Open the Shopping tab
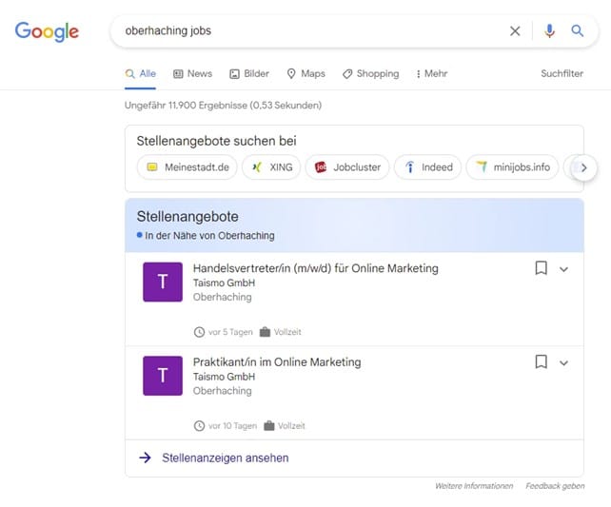This screenshot has width=611, height=507. point(370,73)
